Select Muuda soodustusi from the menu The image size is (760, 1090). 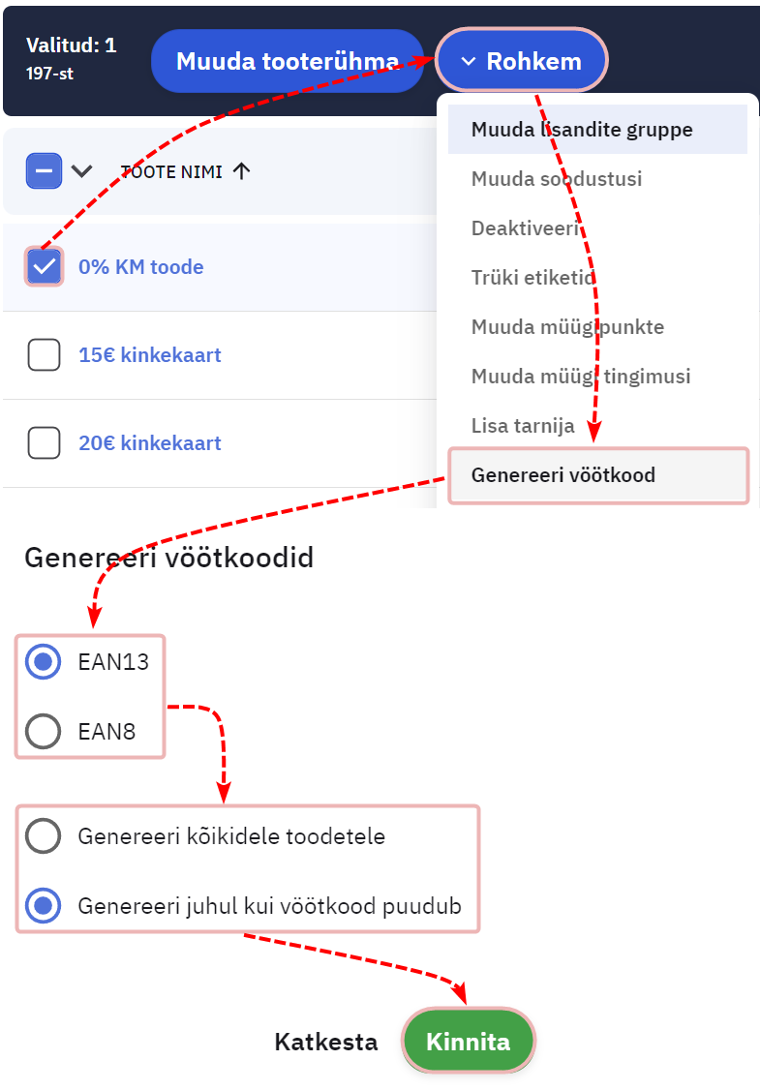557,179
